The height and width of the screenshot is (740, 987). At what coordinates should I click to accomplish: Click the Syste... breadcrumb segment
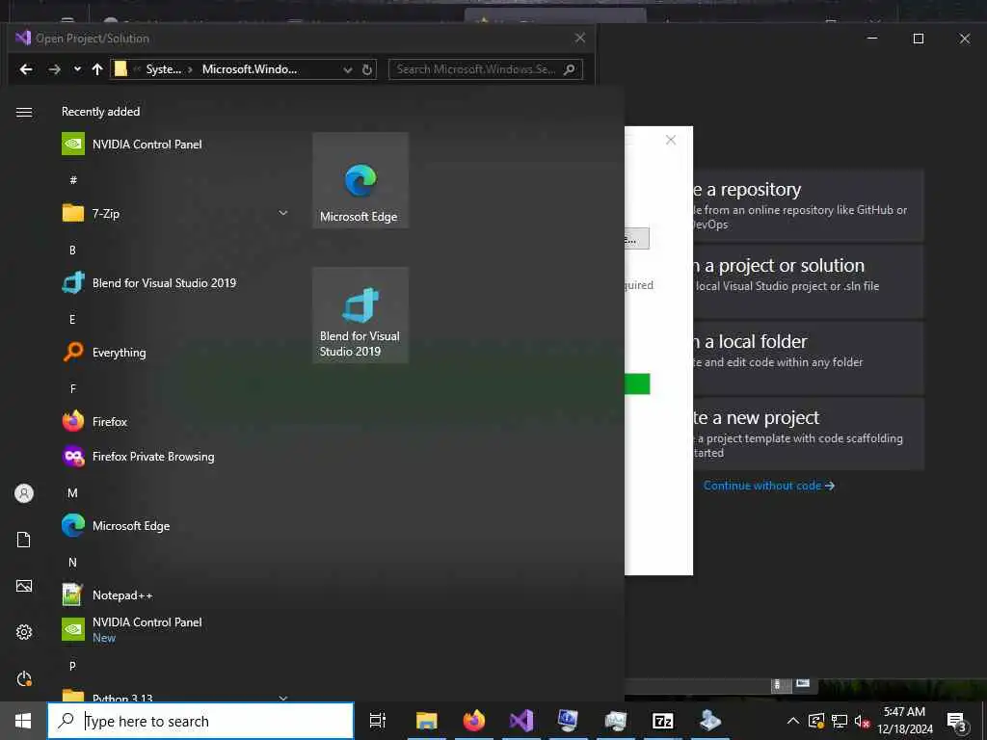(x=163, y=69)
